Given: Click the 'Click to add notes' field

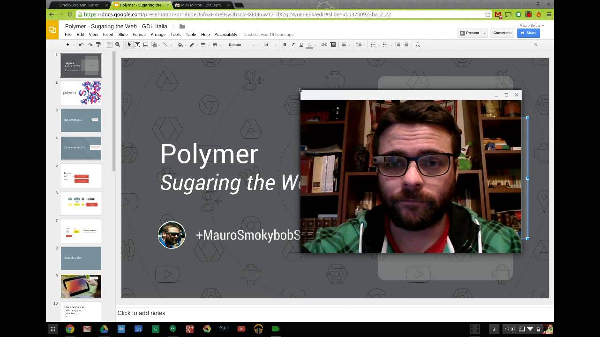Looking at the screenshot, I should [x=335, y=313].
